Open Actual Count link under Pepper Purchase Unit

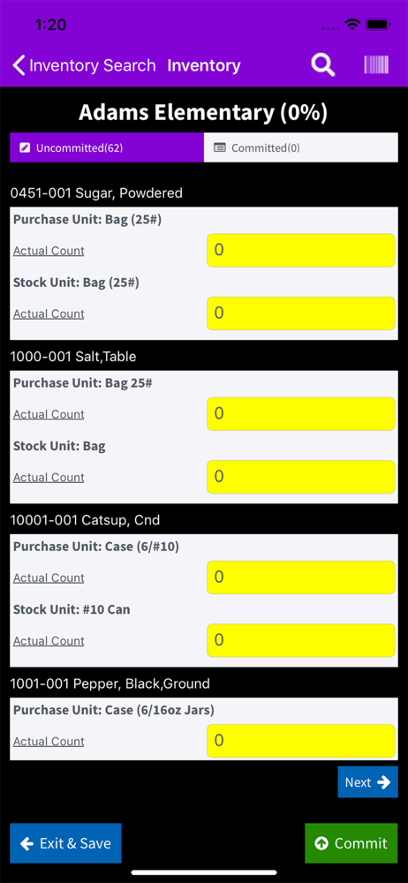49,741
